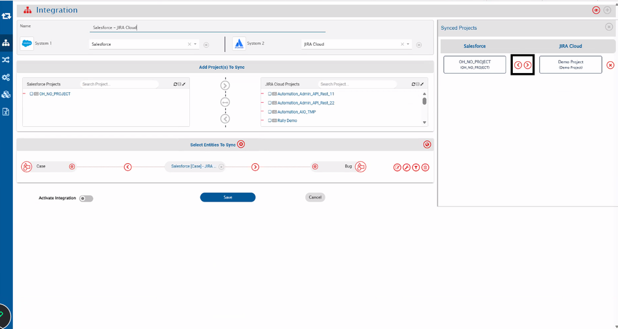618x329 pixels.
Task: Open the Salesforce [Case] - JIRA mapping
Action: click(x=194, y=167)
